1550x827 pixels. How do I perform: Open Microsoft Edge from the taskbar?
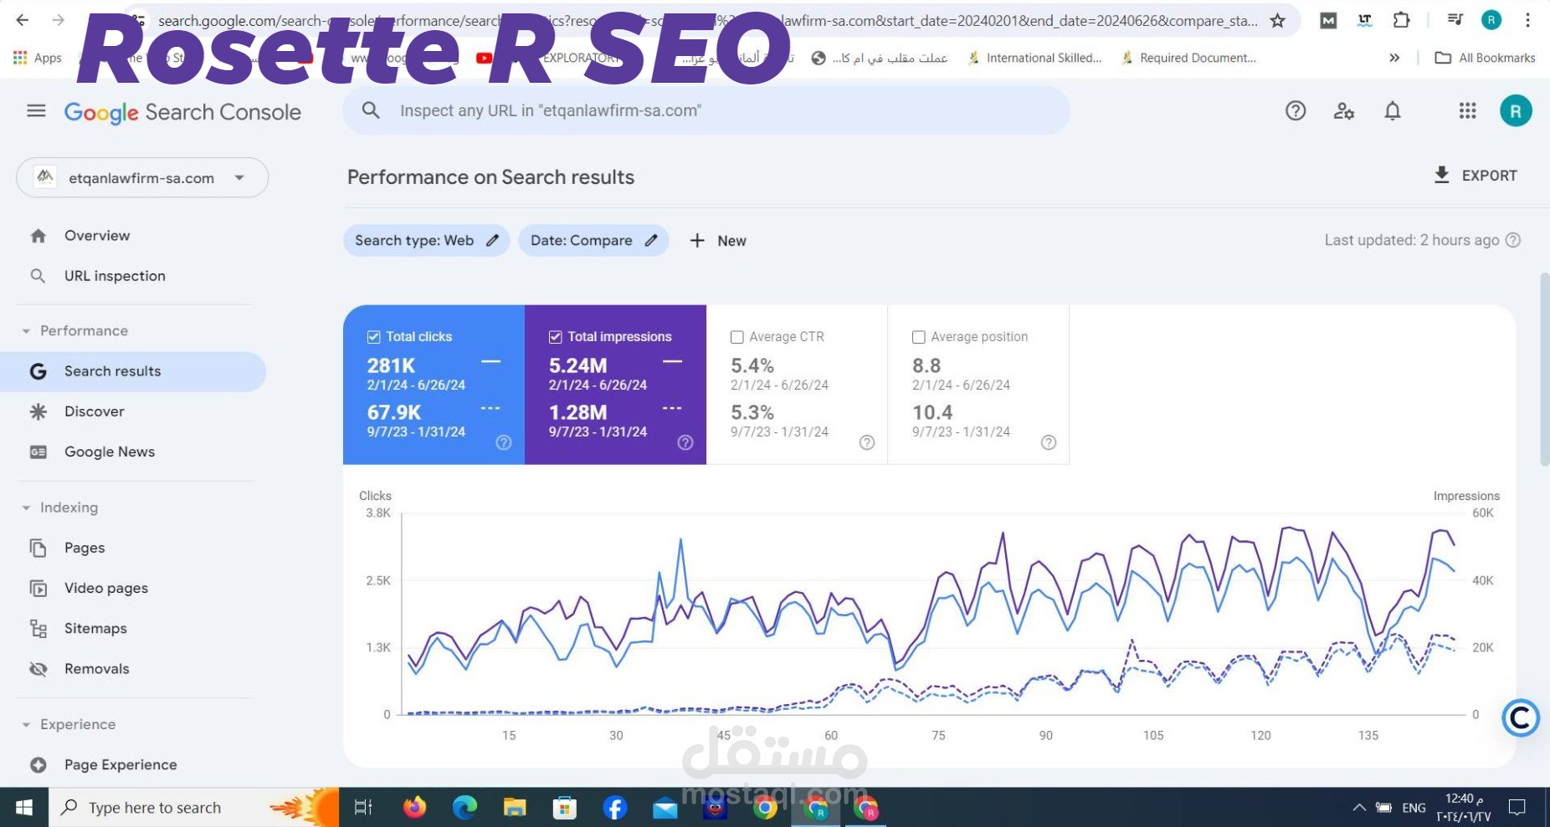pos(464,808)
